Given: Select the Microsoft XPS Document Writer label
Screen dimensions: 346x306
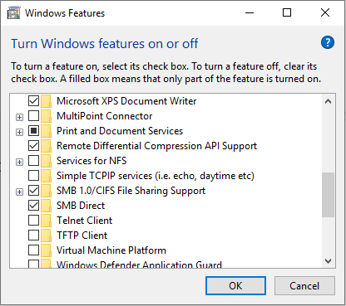Looking at the screenshot, I should point(126,101).
